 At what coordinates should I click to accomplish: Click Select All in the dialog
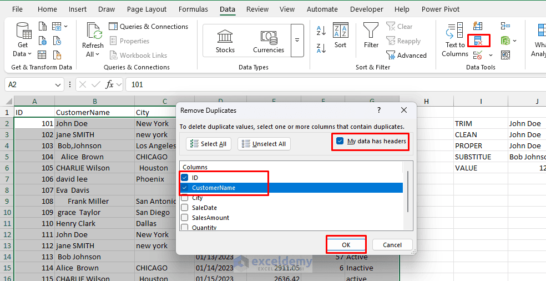pos(209,144)
